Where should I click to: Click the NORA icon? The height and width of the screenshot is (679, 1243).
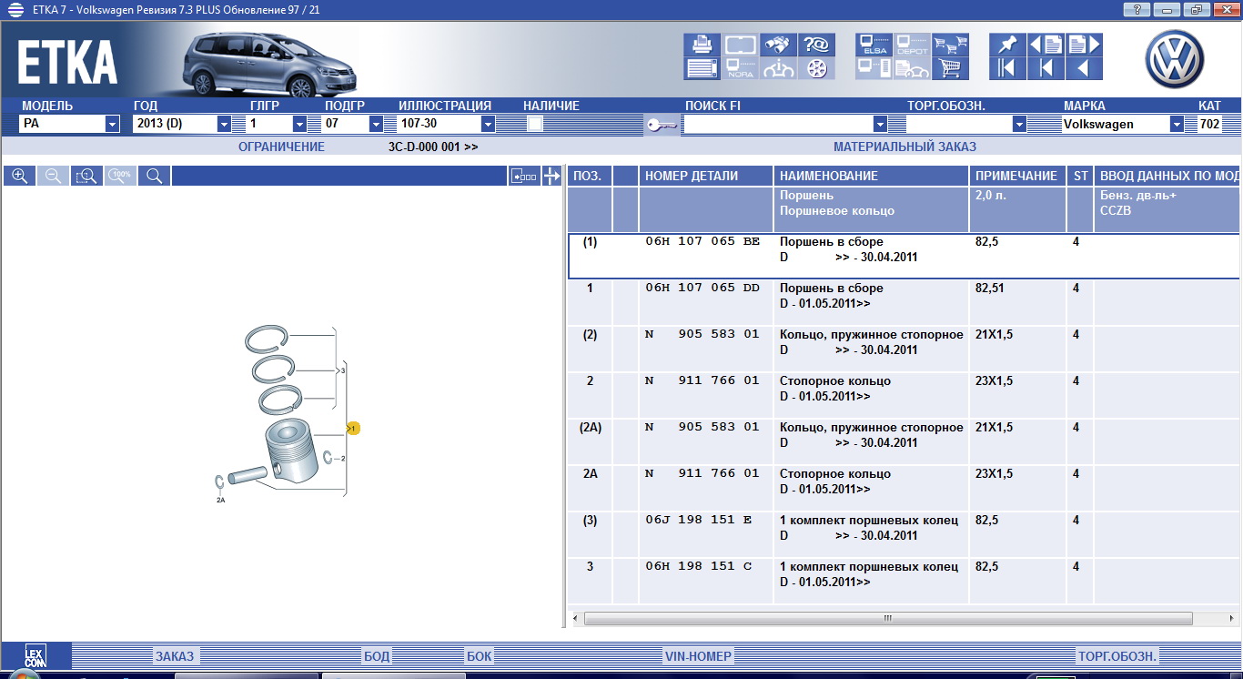[x=740, y=69]
